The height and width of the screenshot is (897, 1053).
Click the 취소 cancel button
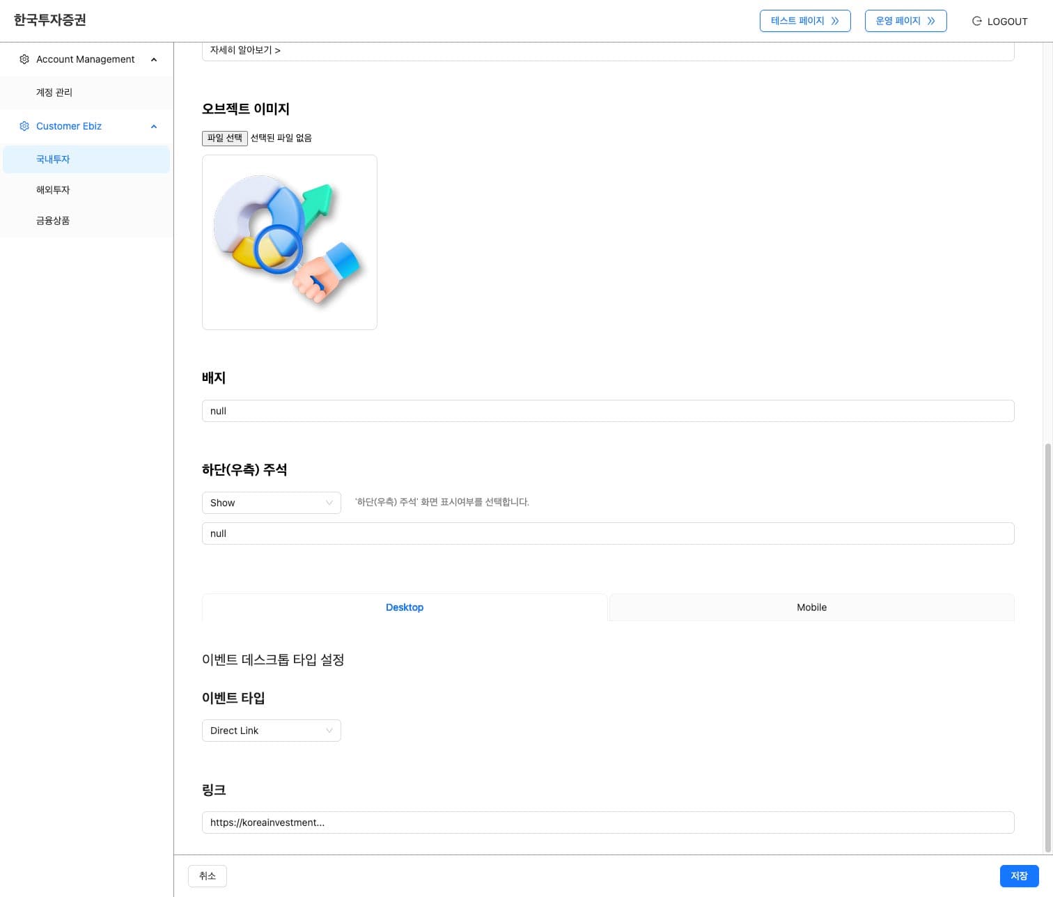208,876
